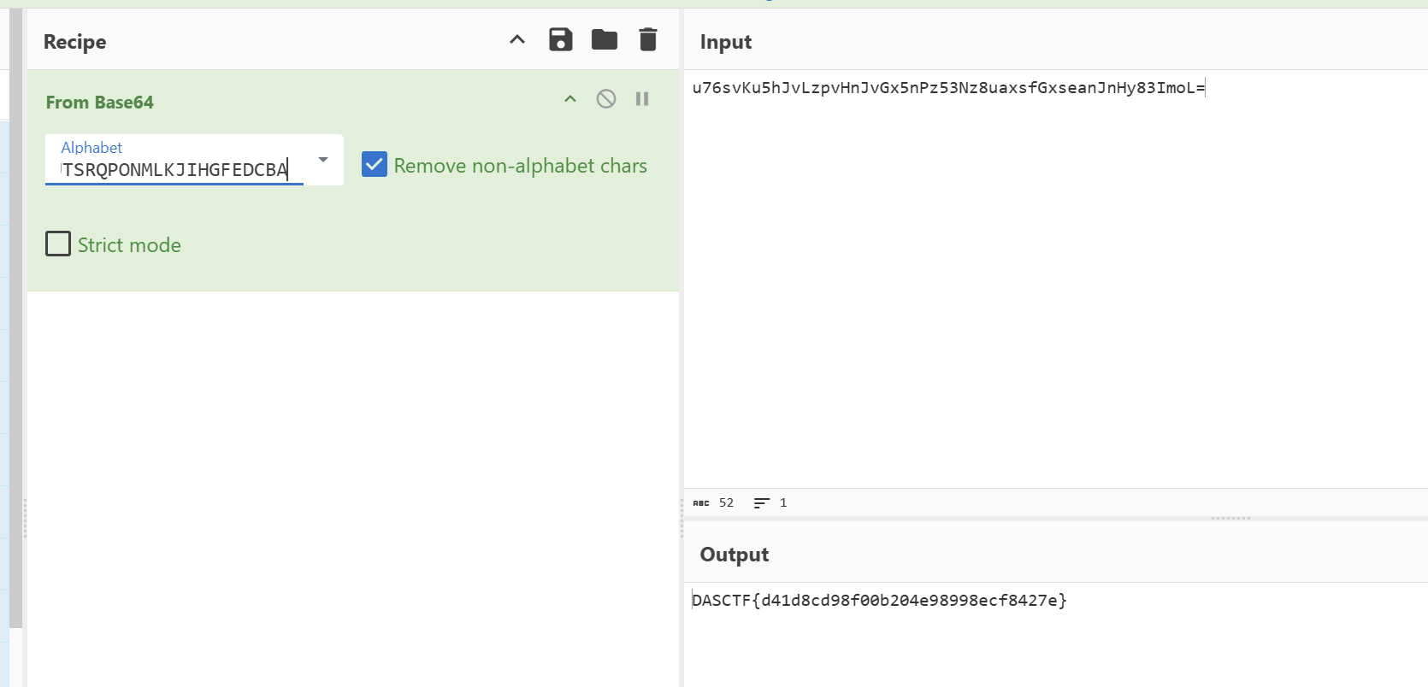Click inside the Alphabet text field
The width and height of the screenshot is (1428, 687).
click(174, 169)
